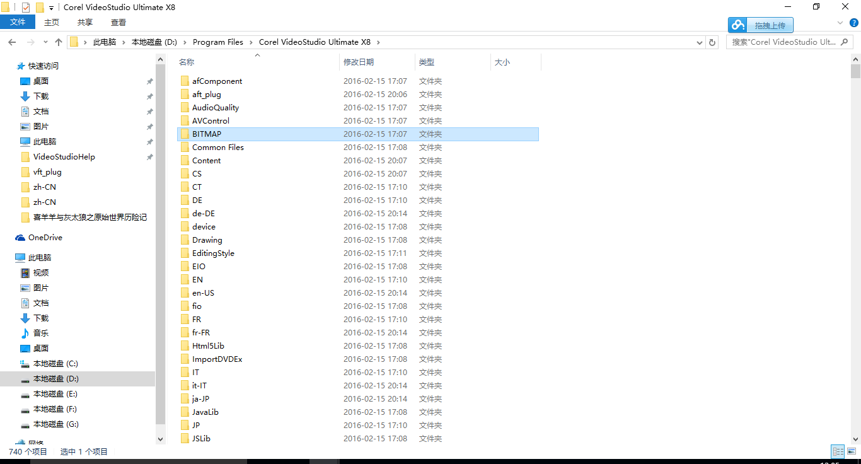Select the JSLib folder name
The image size is (861, 464).
coord(202,438)
